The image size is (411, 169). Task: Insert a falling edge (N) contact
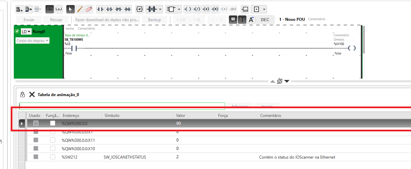(128, 9)
